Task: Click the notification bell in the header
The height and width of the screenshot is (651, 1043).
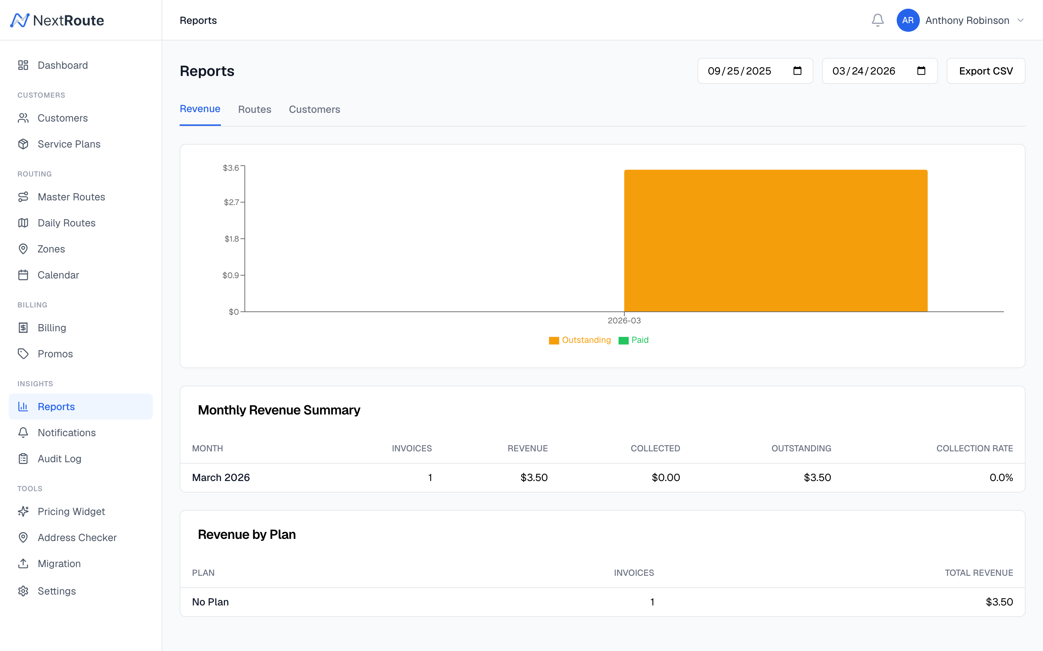Action: tap(877, 20)
